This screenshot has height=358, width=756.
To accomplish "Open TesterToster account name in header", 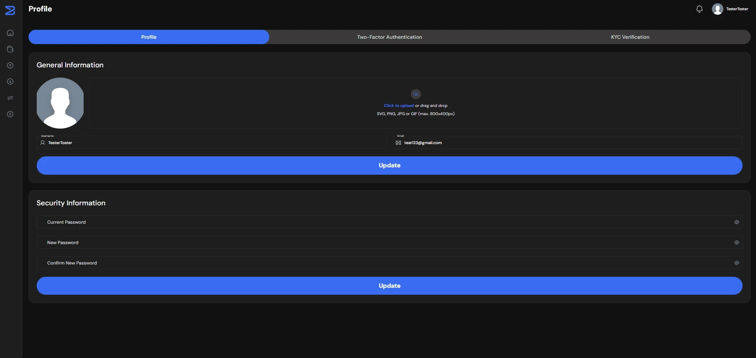I will pyautogui.click(x=737, y=9).
